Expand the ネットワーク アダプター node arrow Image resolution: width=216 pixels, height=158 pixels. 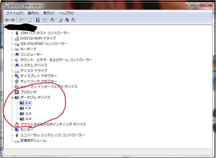pyautogui.click(x=12, y=81)
